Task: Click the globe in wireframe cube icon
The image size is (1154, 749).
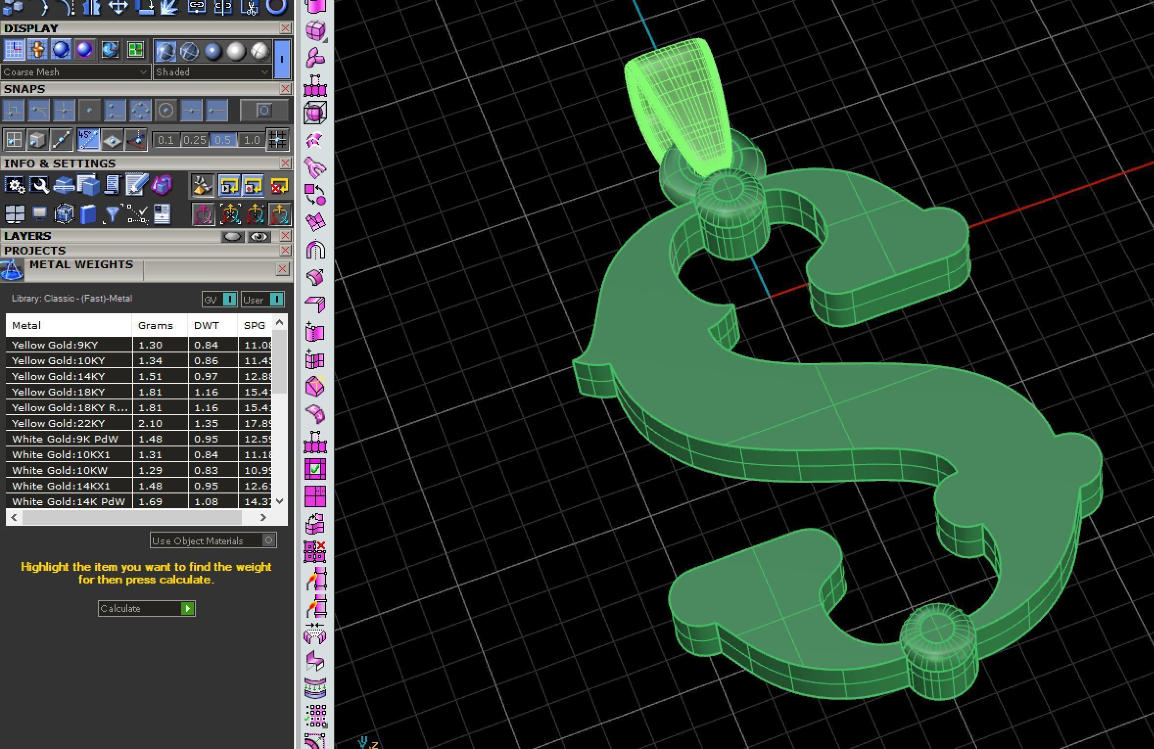Action: (x=64, y=214)
